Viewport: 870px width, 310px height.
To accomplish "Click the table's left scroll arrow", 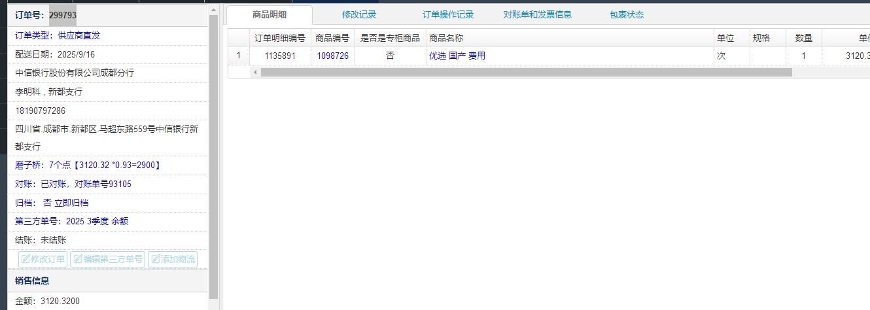I will point(255,72).
